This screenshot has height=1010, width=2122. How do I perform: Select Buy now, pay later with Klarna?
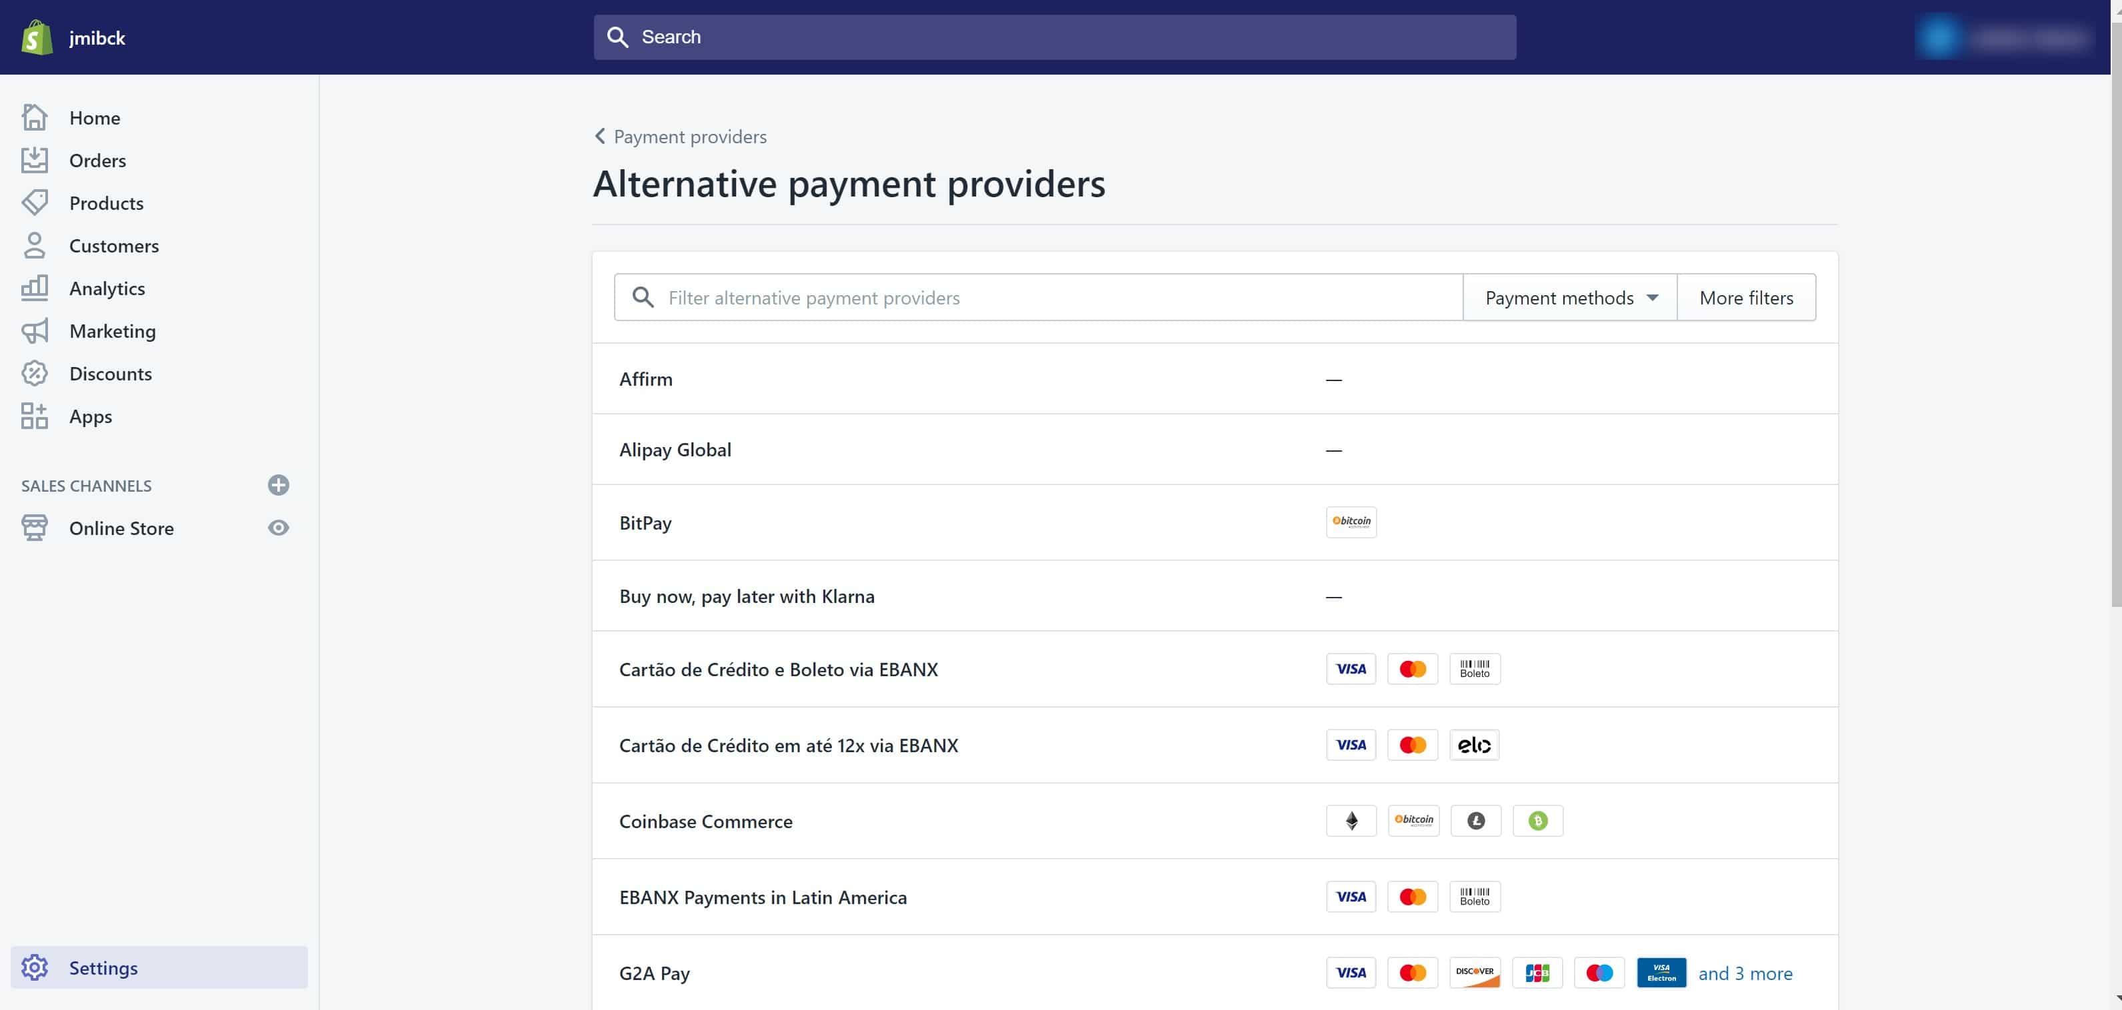(x=1215, y=596)
